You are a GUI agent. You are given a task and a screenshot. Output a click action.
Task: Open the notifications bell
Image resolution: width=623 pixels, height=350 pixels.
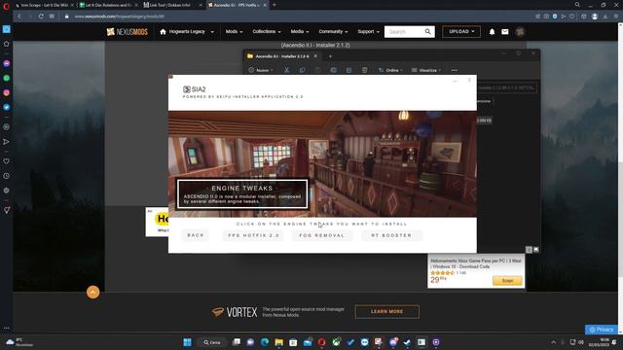pyautogui.click(x=492, y=32)
